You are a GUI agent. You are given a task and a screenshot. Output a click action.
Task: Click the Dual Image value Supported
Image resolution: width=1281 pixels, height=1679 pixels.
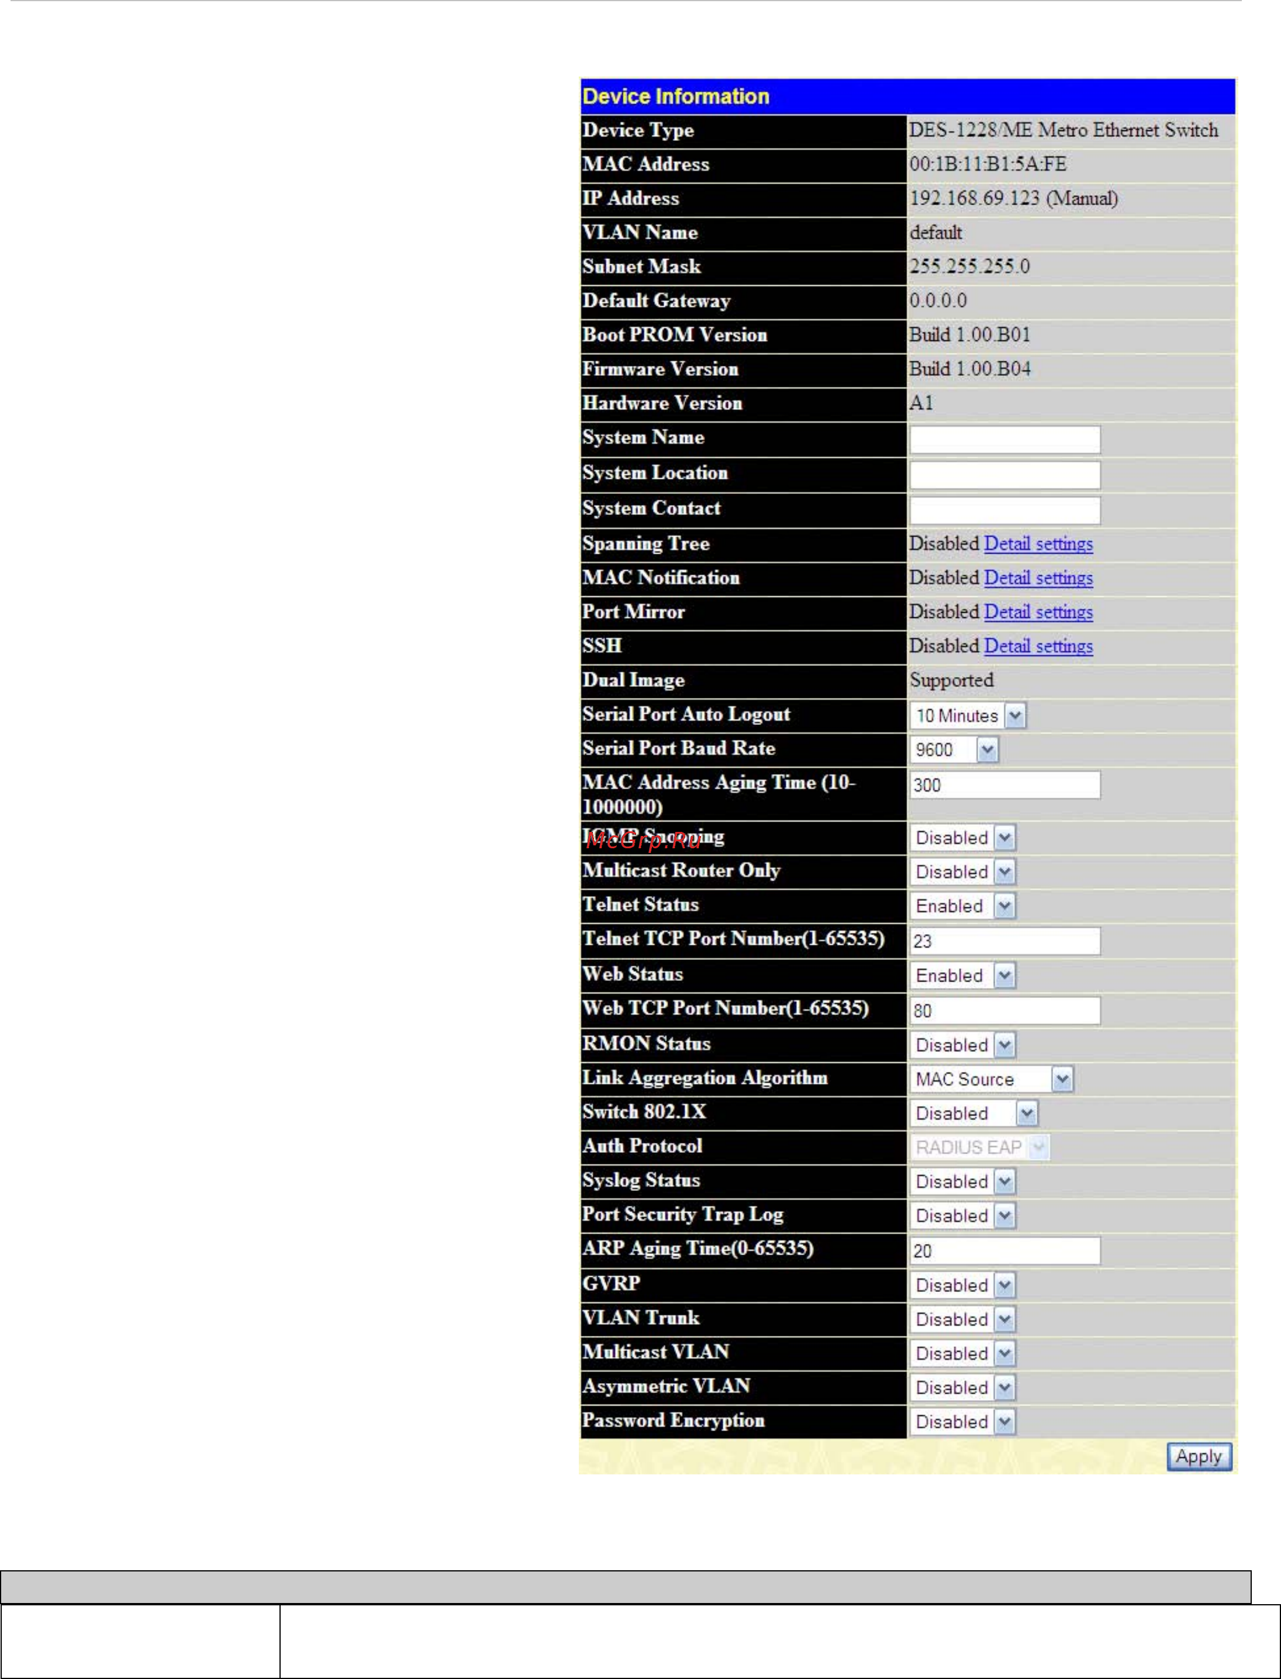951,680
